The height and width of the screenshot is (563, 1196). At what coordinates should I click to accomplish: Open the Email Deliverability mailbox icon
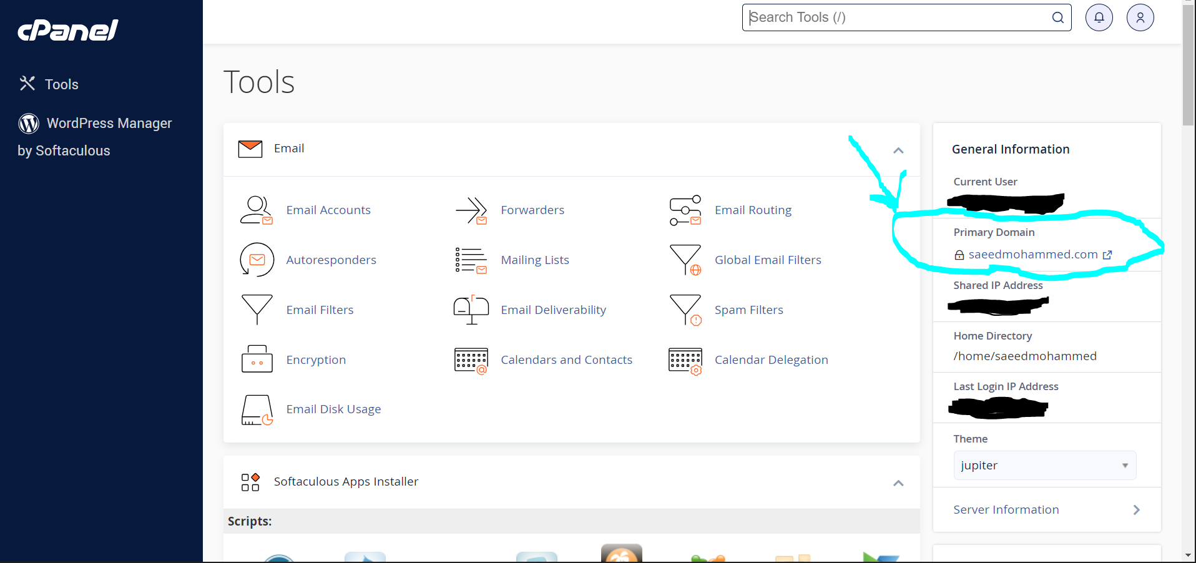click(471, 310)
